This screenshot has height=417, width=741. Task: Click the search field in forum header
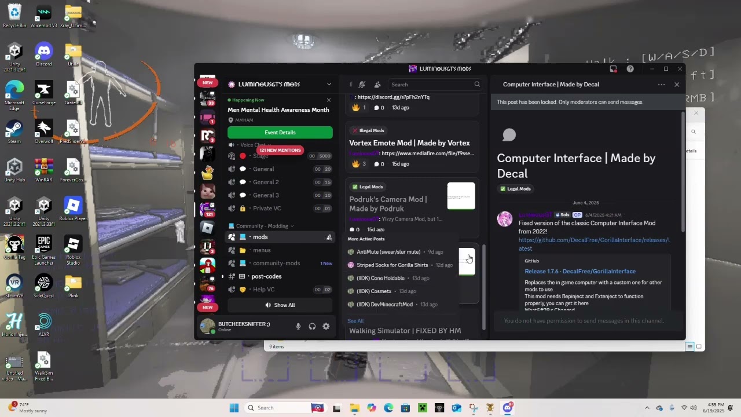tap(435, 85)
